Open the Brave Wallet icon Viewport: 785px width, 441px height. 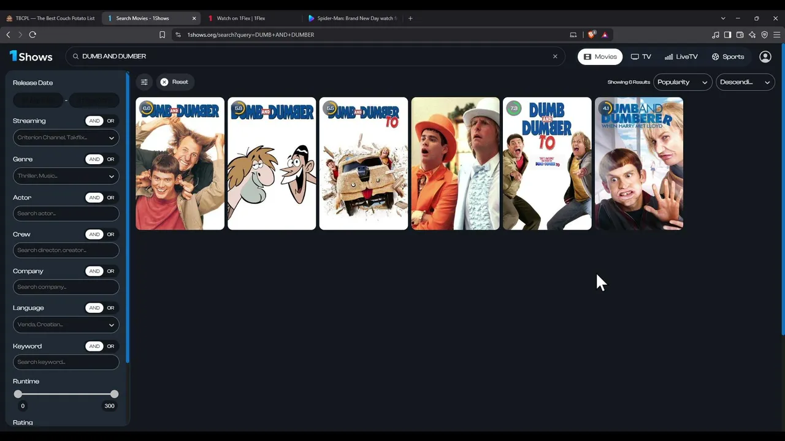(x=740, y=35)
